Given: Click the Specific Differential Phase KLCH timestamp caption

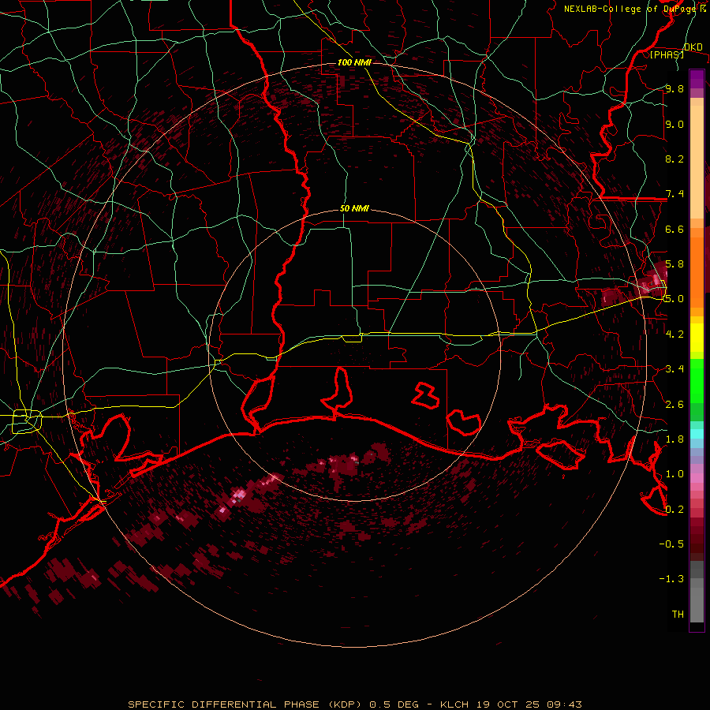Looking at the screenshot, I should tap(354, 704).
